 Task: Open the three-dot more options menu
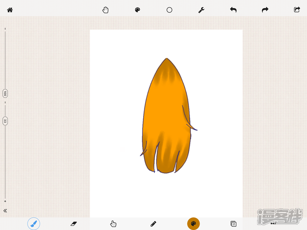[x=273, y=223]
